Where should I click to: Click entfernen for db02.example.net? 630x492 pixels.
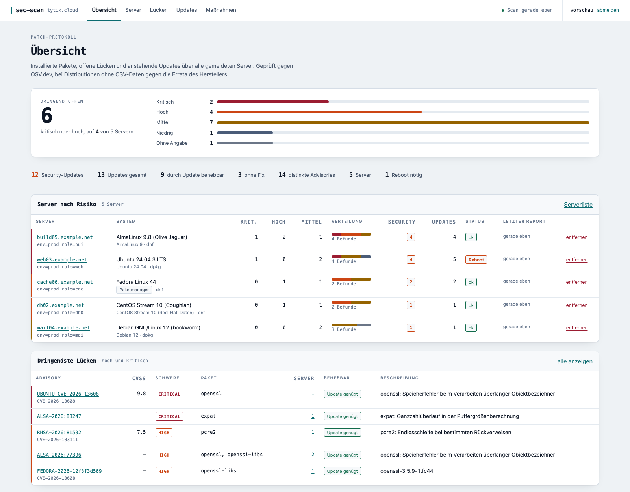[576, 305]
